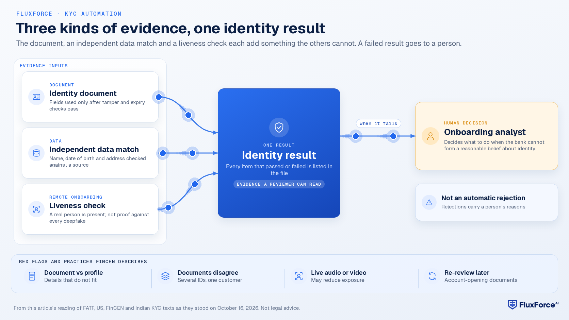The width and height of the screenshot is (569, 320).
Task: Click the 'EVIDENCE INPUTS' section label
Action: click(44, 66)
